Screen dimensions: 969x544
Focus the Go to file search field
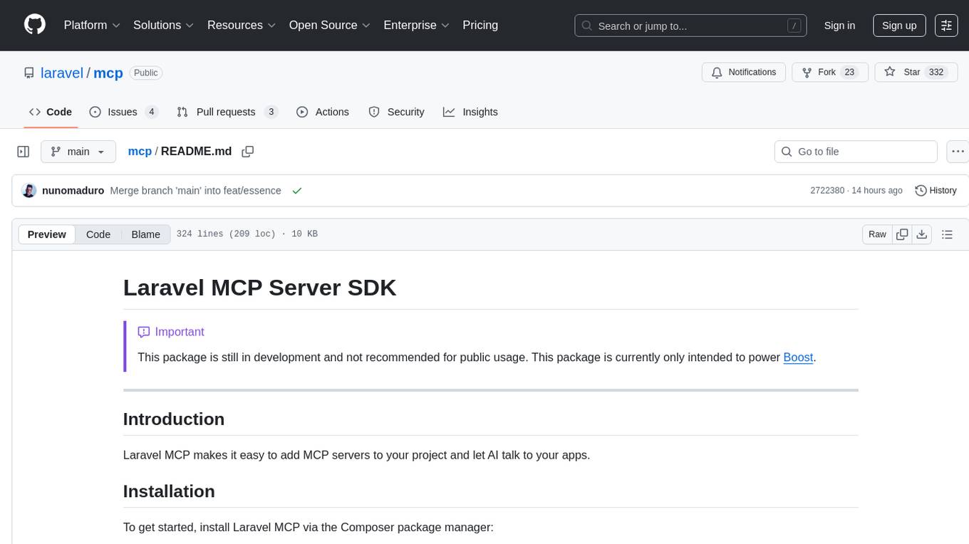tap(856, 152)
